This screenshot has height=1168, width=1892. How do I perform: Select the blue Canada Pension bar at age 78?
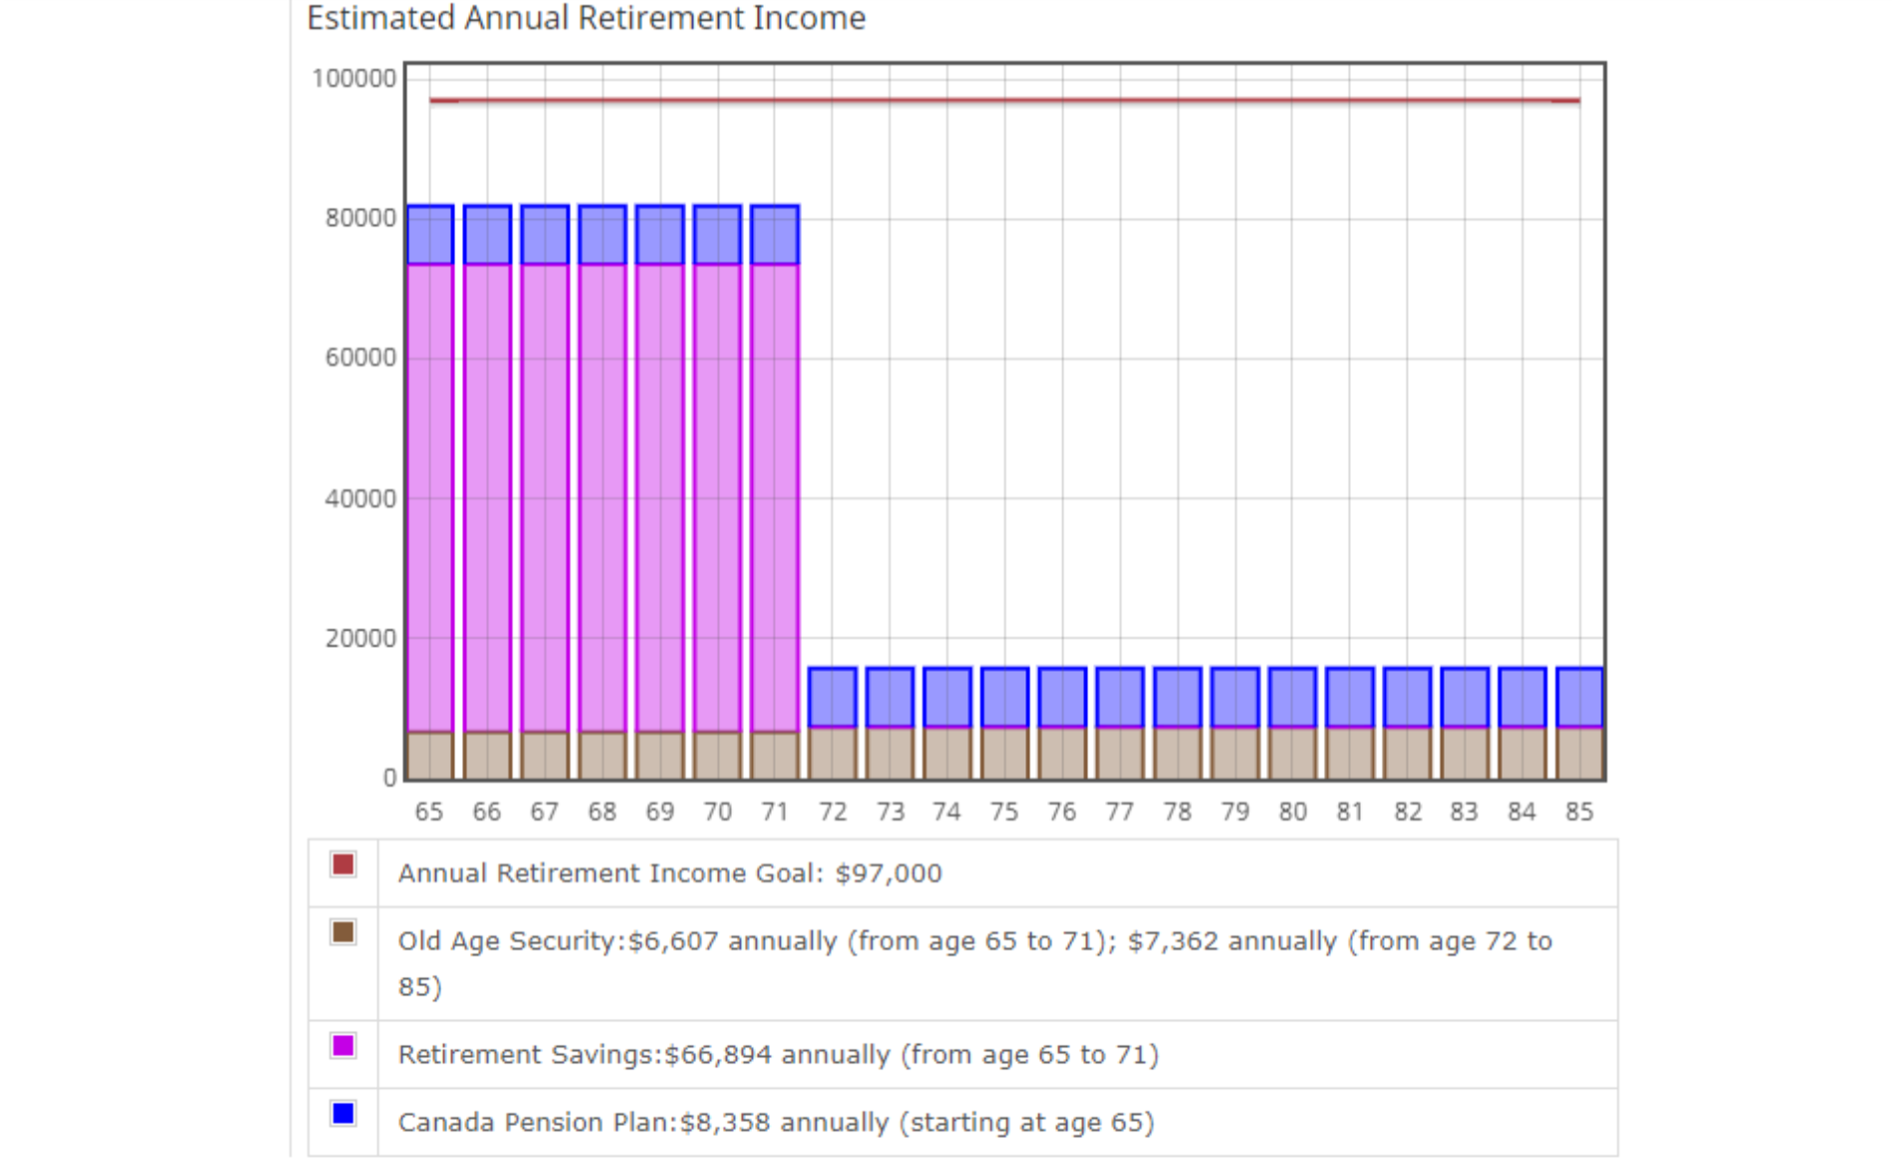click(x=1177, y=698)
